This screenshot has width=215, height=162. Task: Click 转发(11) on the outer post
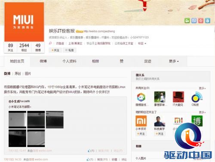(102, 159)
